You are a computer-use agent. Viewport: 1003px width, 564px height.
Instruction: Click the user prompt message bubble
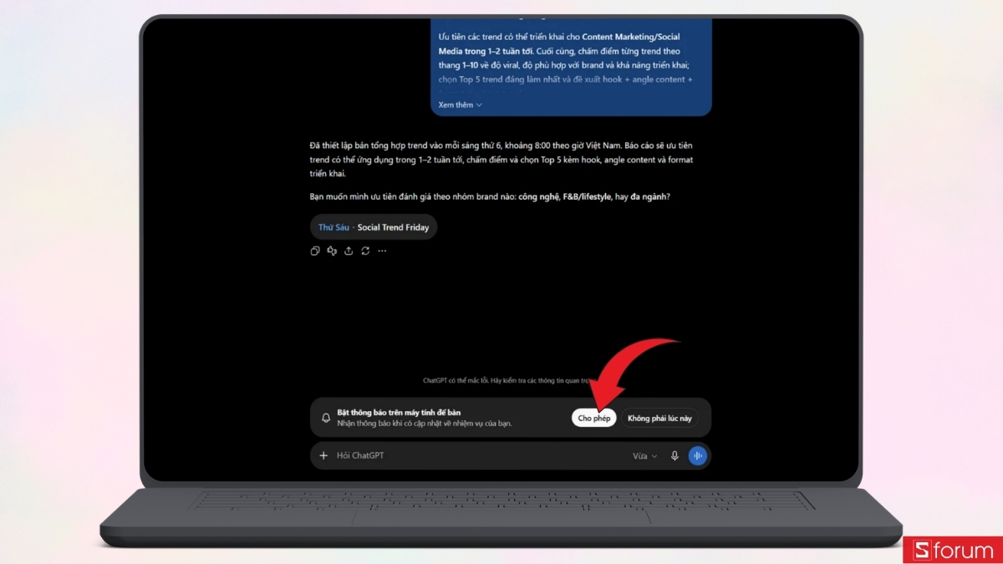(x=571, y=67)
